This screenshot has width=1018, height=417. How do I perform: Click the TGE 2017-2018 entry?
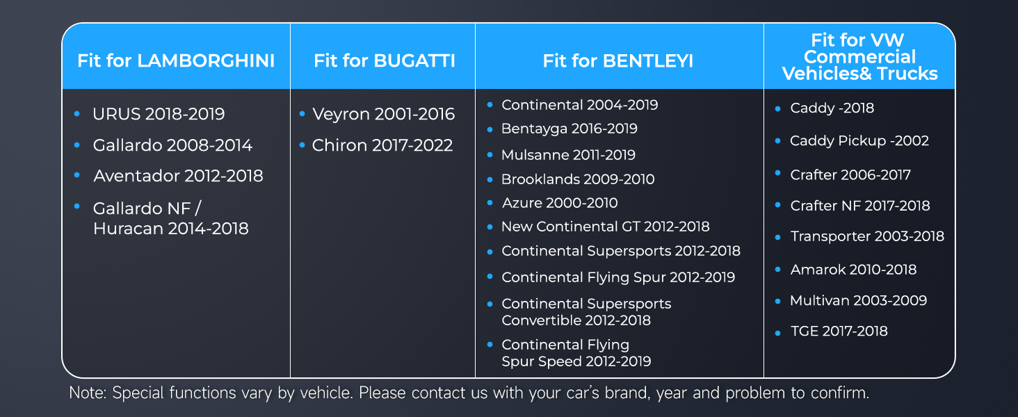pyautogui.click(x=839, y=332)
